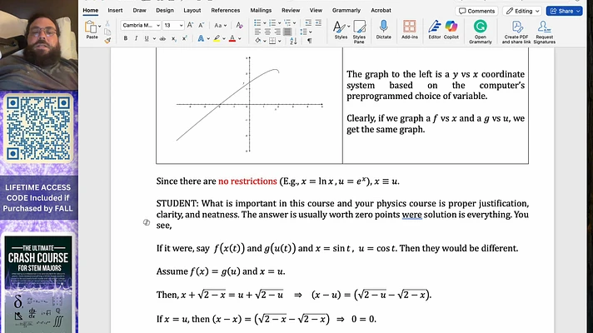Clear all formatting icon
The width and height of the screenshot is (593, 333).
(x=239, y=25)
